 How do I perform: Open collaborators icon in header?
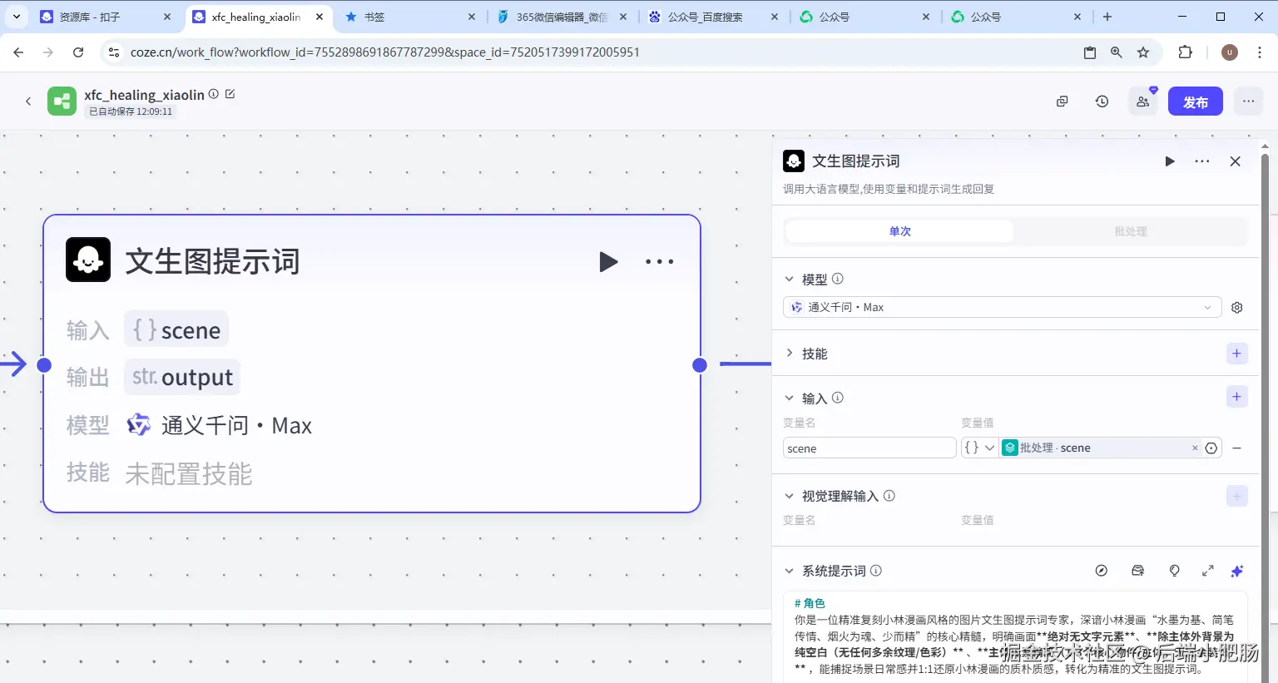(x=1143, y=101)
